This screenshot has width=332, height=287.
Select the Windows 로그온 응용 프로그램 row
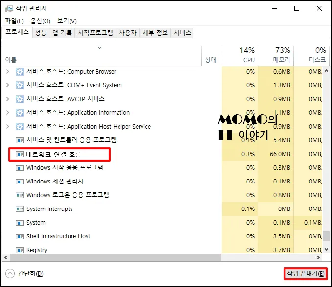(x=162, y=195)
